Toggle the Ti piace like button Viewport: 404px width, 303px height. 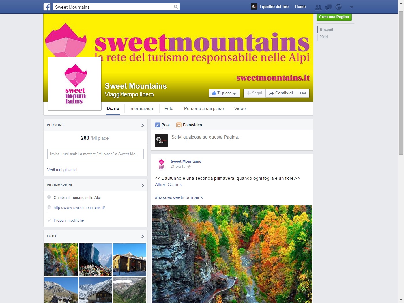pyautogui.click(x=224, y=93)
